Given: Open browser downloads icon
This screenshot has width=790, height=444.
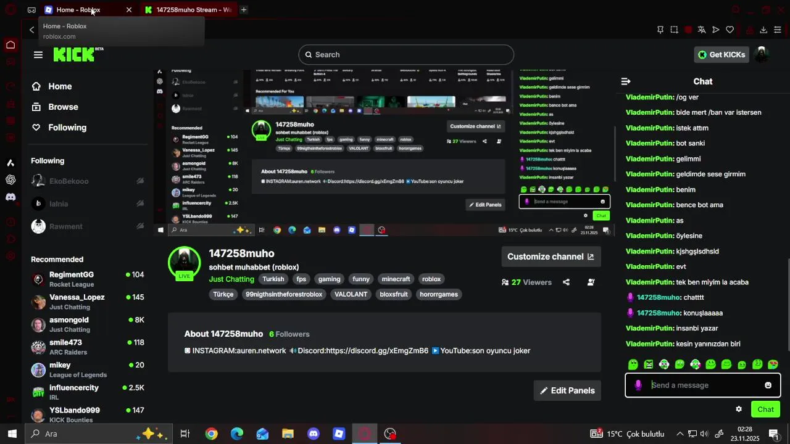Looking at the screenshot, I should (x=763, y=30).
